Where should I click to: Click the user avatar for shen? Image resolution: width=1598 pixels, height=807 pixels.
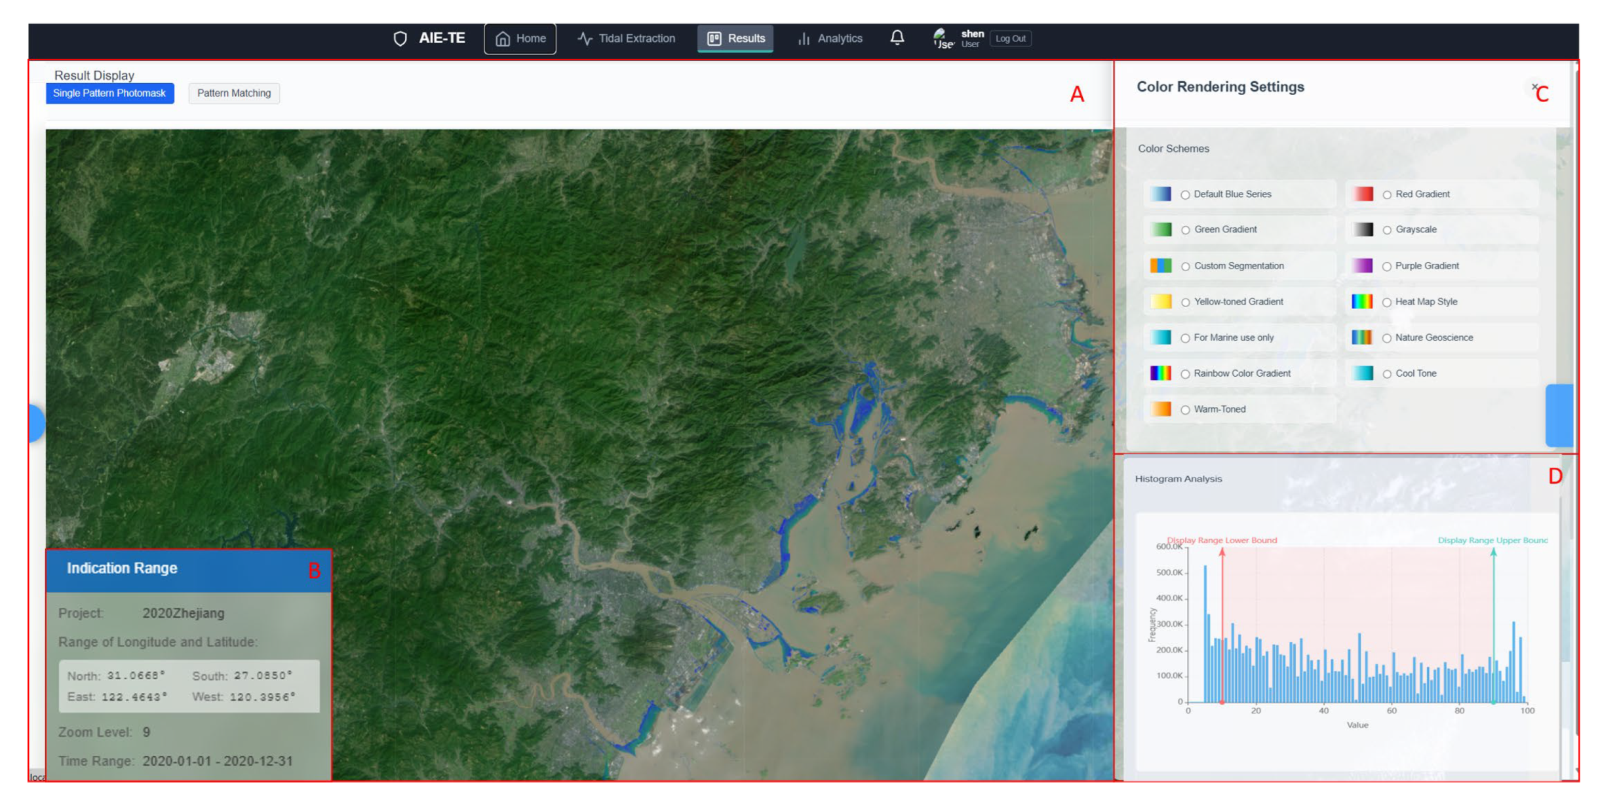point(943,38)
